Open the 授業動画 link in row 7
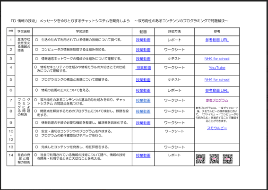The height and width of the screenshot is (190, 268). pos(143,101)
